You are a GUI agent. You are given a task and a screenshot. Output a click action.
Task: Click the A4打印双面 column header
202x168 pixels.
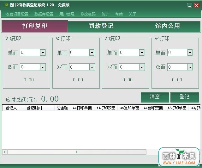tap(106, 108)
